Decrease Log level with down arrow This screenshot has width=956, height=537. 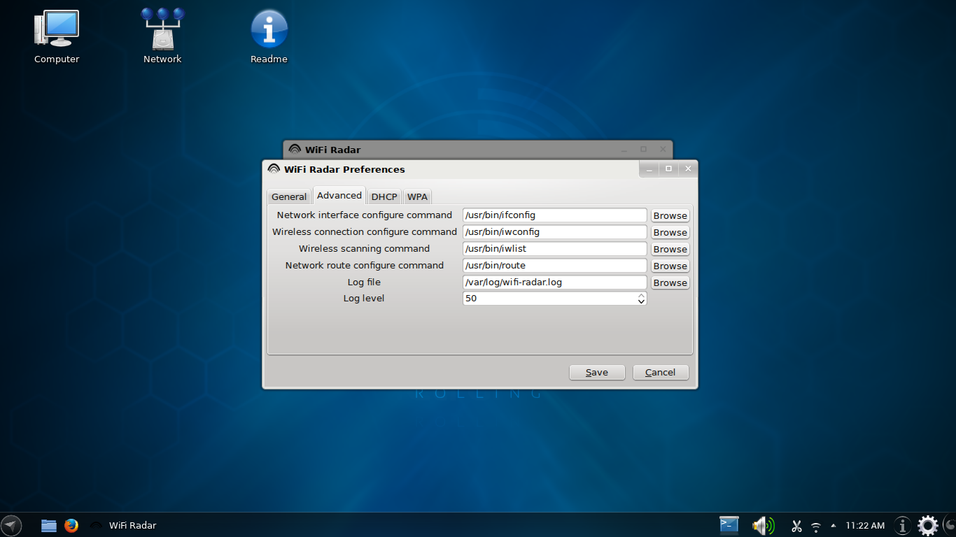(641, 302)
